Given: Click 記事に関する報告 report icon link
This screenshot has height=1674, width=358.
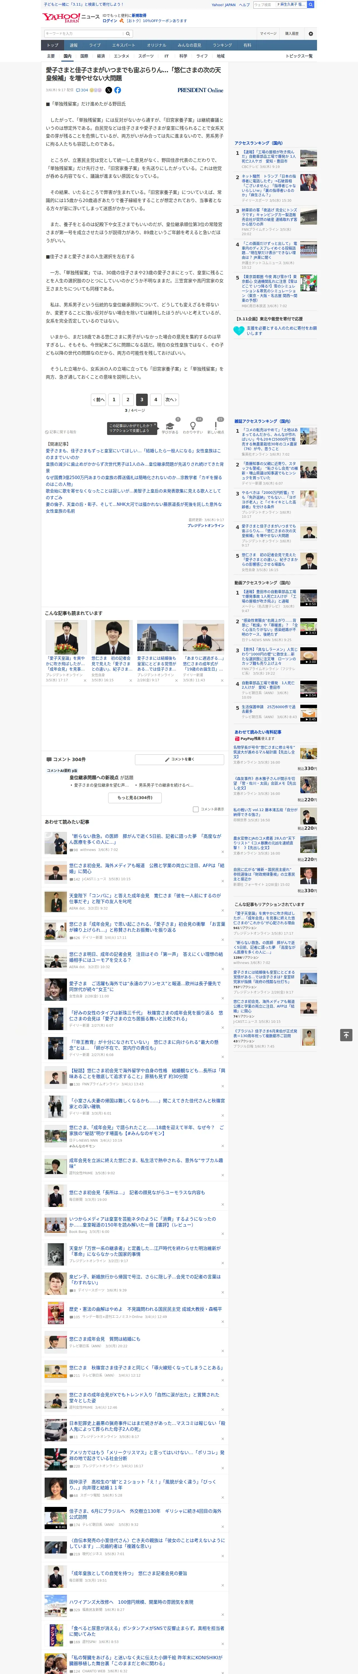Looking at the screenshot, I should click(x=61, y=432).
